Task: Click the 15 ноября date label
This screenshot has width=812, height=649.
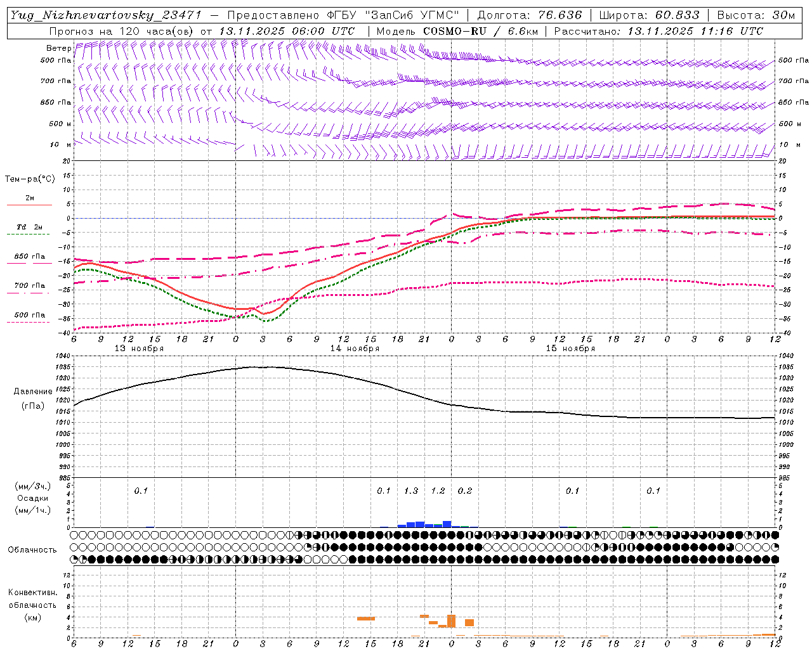Action: tap(570, 349)
